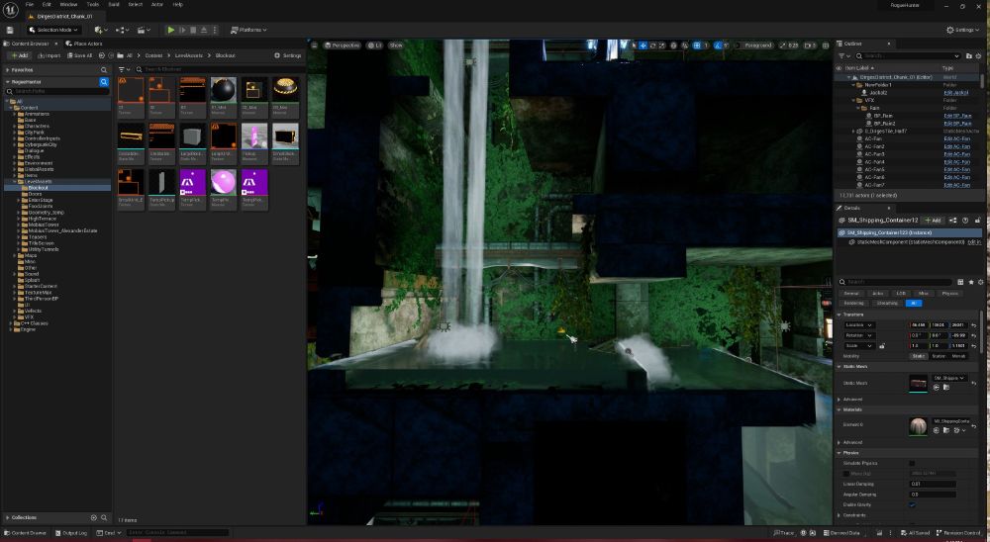Toggle world coordinate space globe icon
Screen dimensions: 990x542
673,45
